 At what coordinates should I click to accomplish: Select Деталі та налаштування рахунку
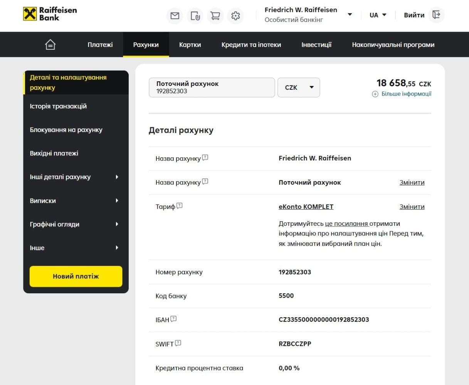(76, 82)
